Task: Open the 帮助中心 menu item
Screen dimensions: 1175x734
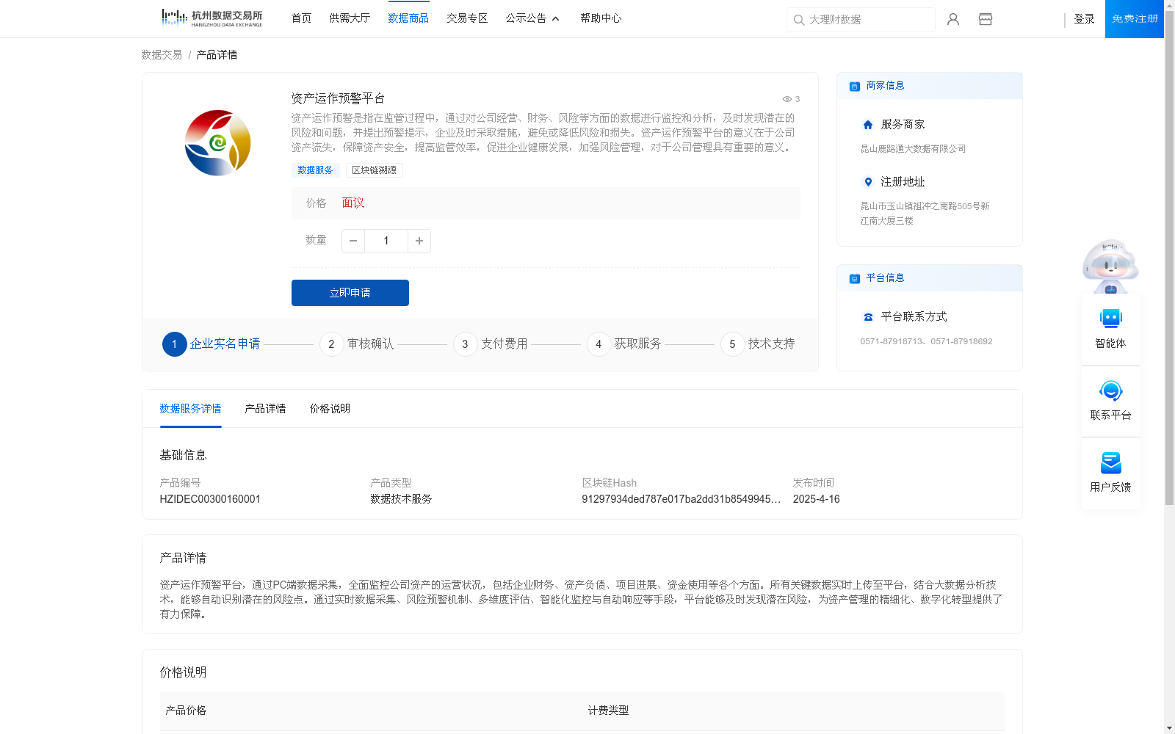Action: (601, 18)
